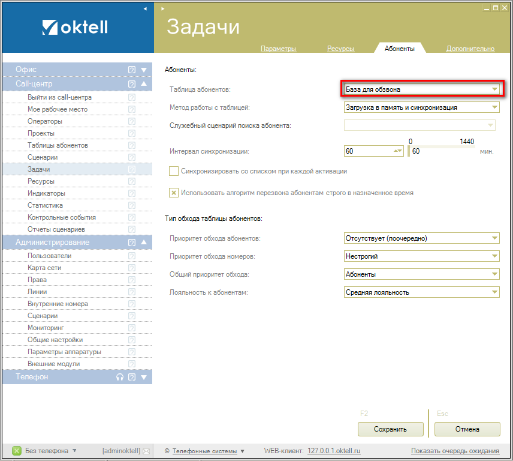Open the Телефонные системы link
This screenshot has height=461, width=513.
204,451
